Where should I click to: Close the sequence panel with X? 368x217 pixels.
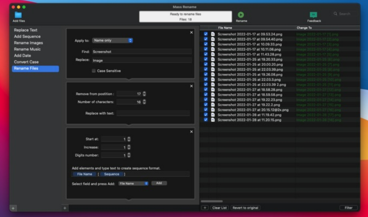coord(191,132)
